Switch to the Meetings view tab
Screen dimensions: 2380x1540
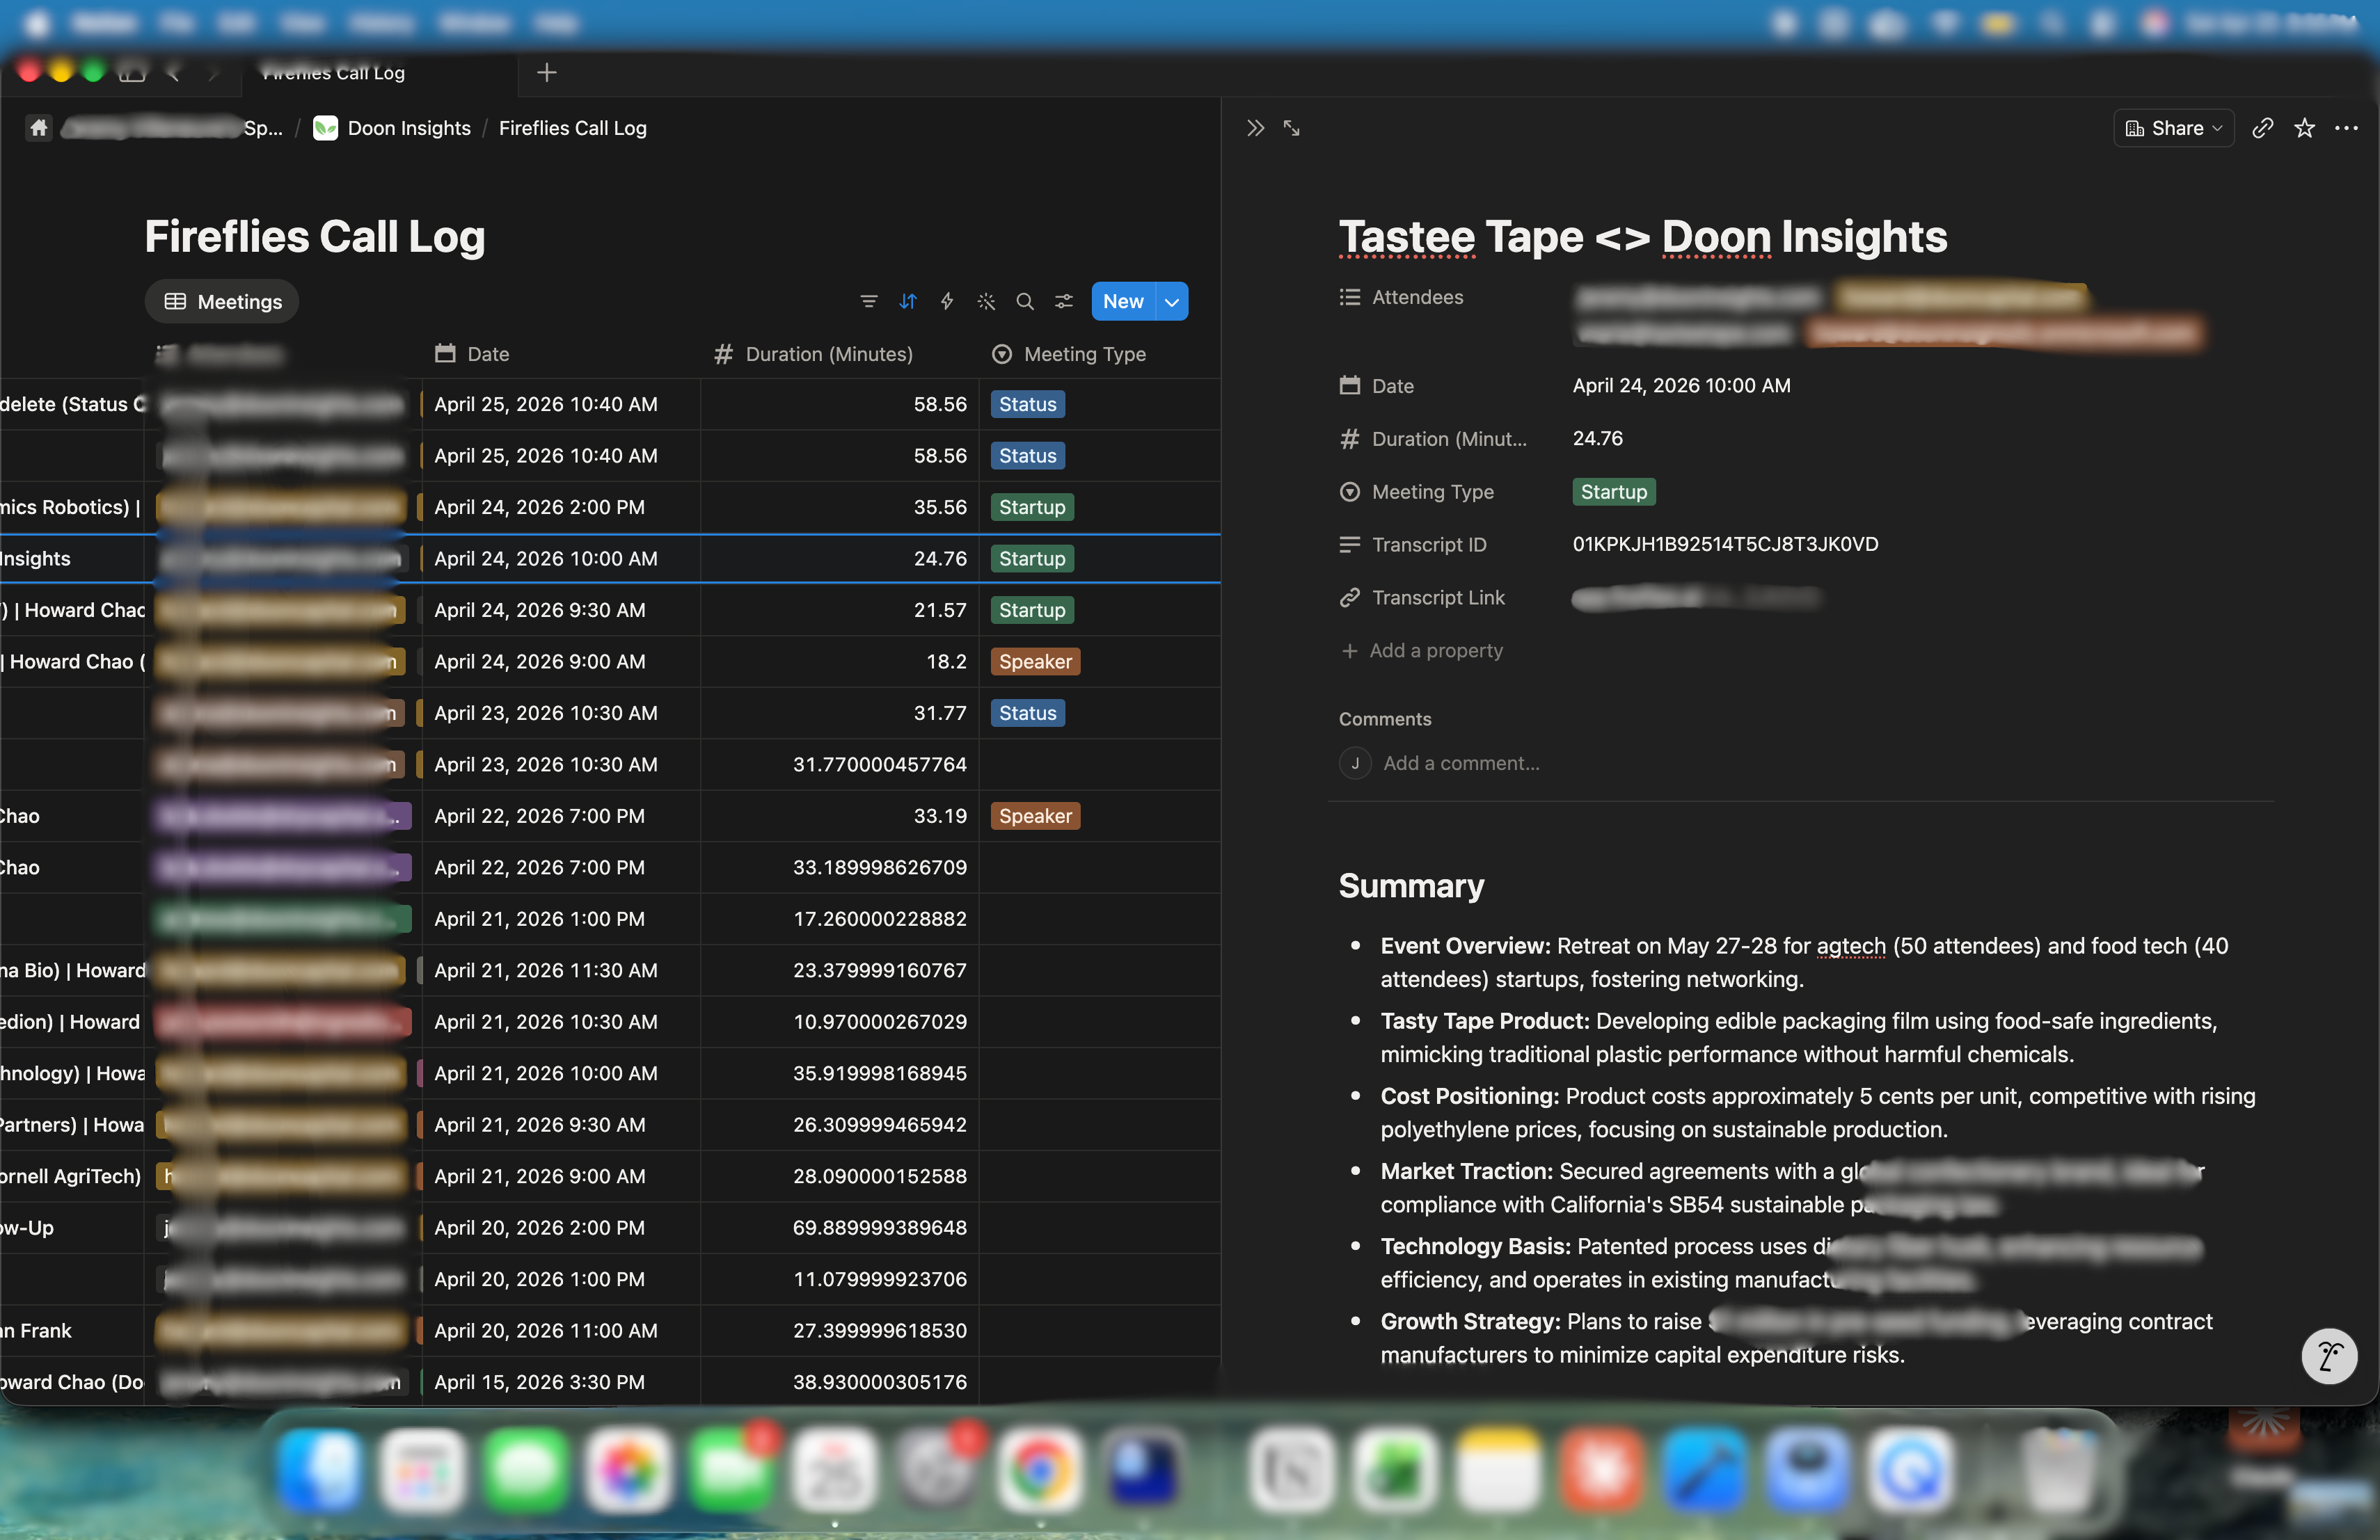(221, 300)
